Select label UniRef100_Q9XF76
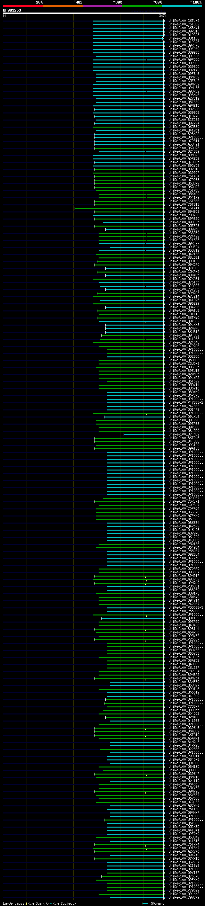This screenshot has width=205, height=906. [x=184, y=45]
